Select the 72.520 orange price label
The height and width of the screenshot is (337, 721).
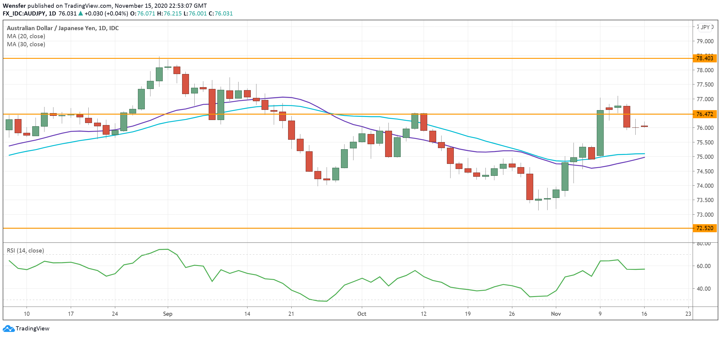pos(704,228)
